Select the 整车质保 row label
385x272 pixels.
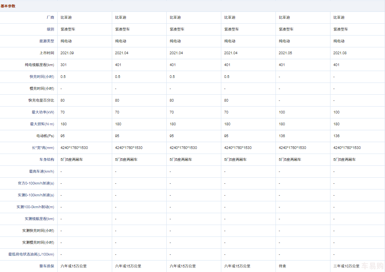coord(47,266)
